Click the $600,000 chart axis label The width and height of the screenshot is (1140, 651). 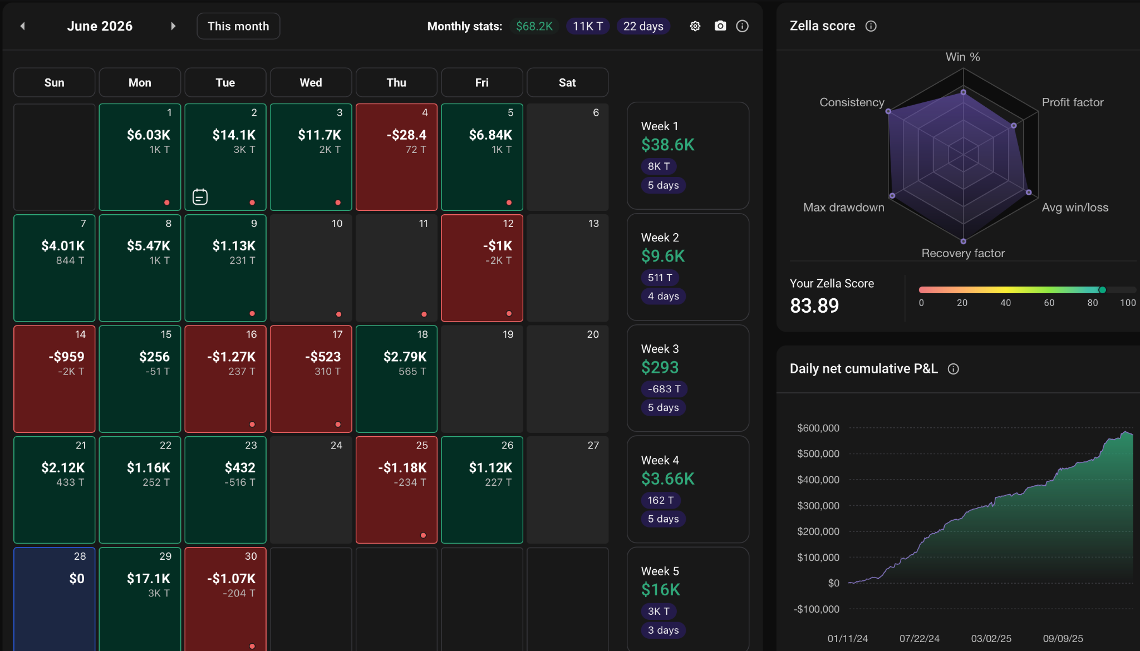coord(818,428)
